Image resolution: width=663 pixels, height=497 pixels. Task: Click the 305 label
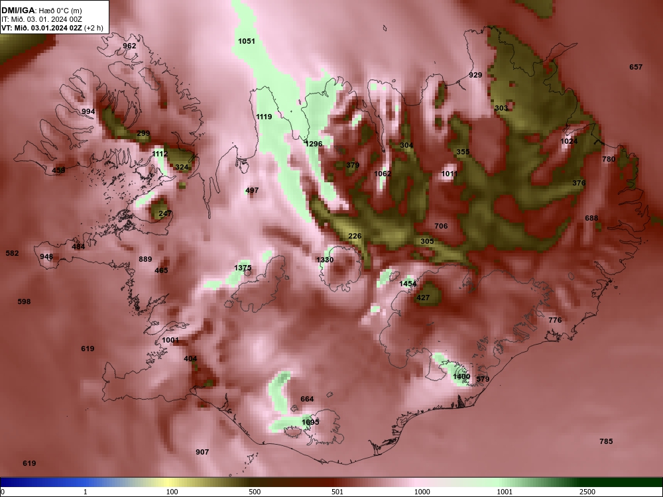click(427, 241)
